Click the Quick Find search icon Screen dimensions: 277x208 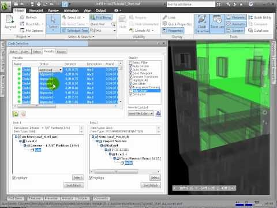113,24
